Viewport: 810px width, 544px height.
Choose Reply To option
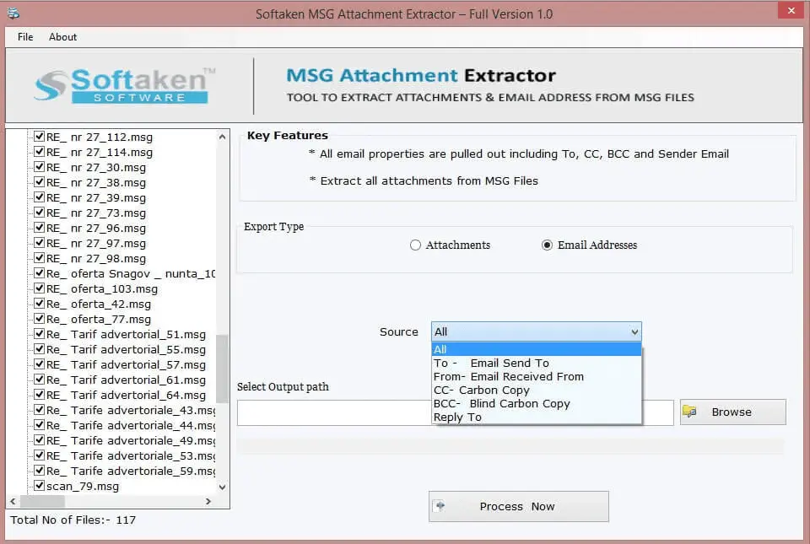click(537, 417)
